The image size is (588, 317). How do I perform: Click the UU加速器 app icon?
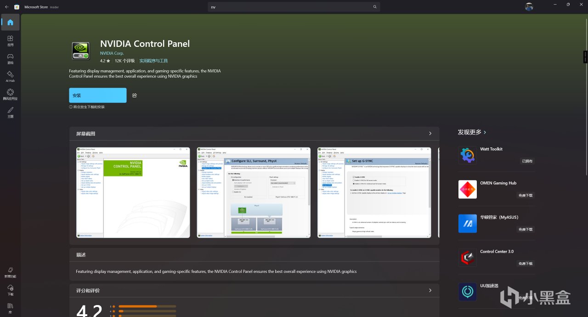[x=467, y=292]
